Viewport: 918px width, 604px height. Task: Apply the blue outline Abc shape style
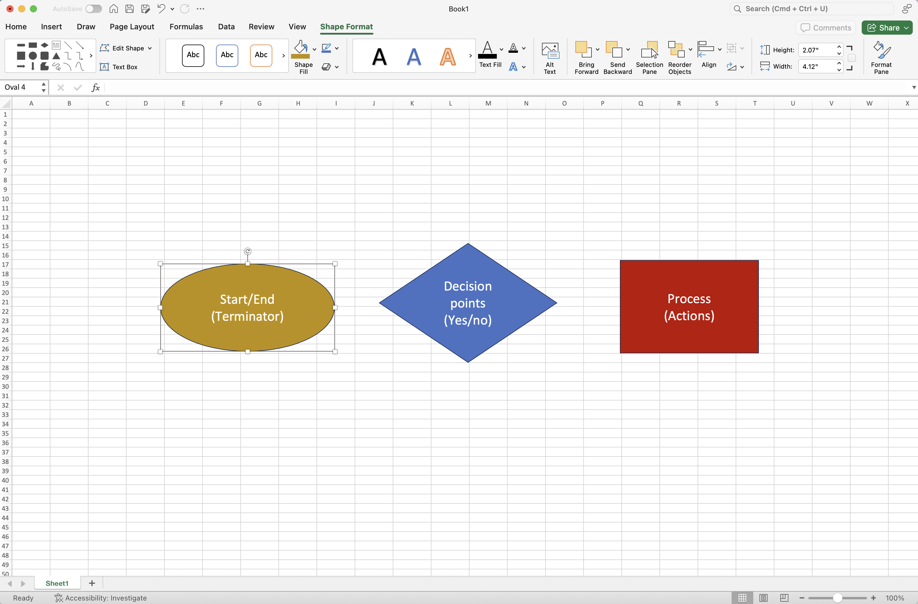coord(227,56)
